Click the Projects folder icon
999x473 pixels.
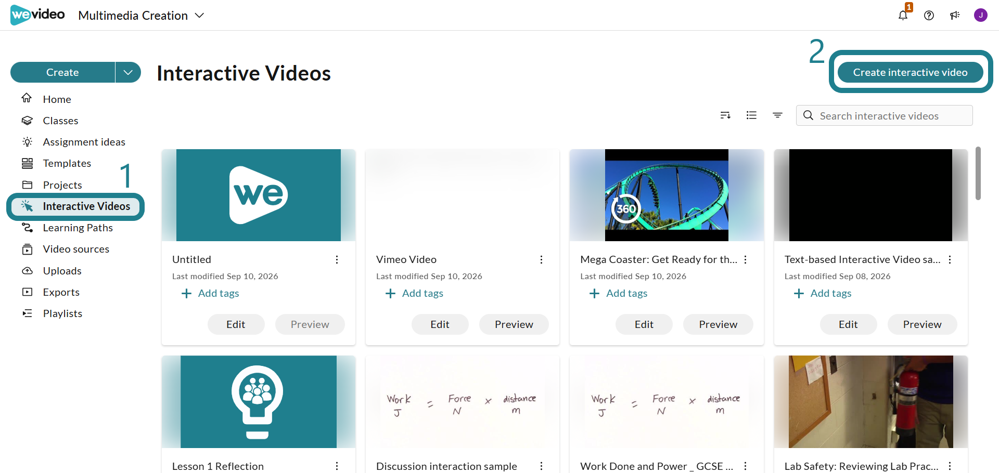(x=27, y=185)
